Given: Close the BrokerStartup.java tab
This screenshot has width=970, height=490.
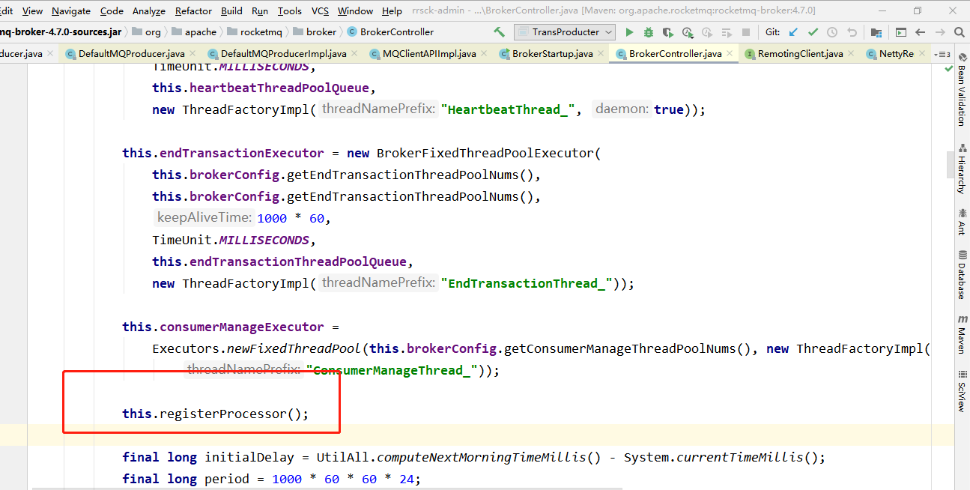Looking at the screenshot, I should [601, 54].
